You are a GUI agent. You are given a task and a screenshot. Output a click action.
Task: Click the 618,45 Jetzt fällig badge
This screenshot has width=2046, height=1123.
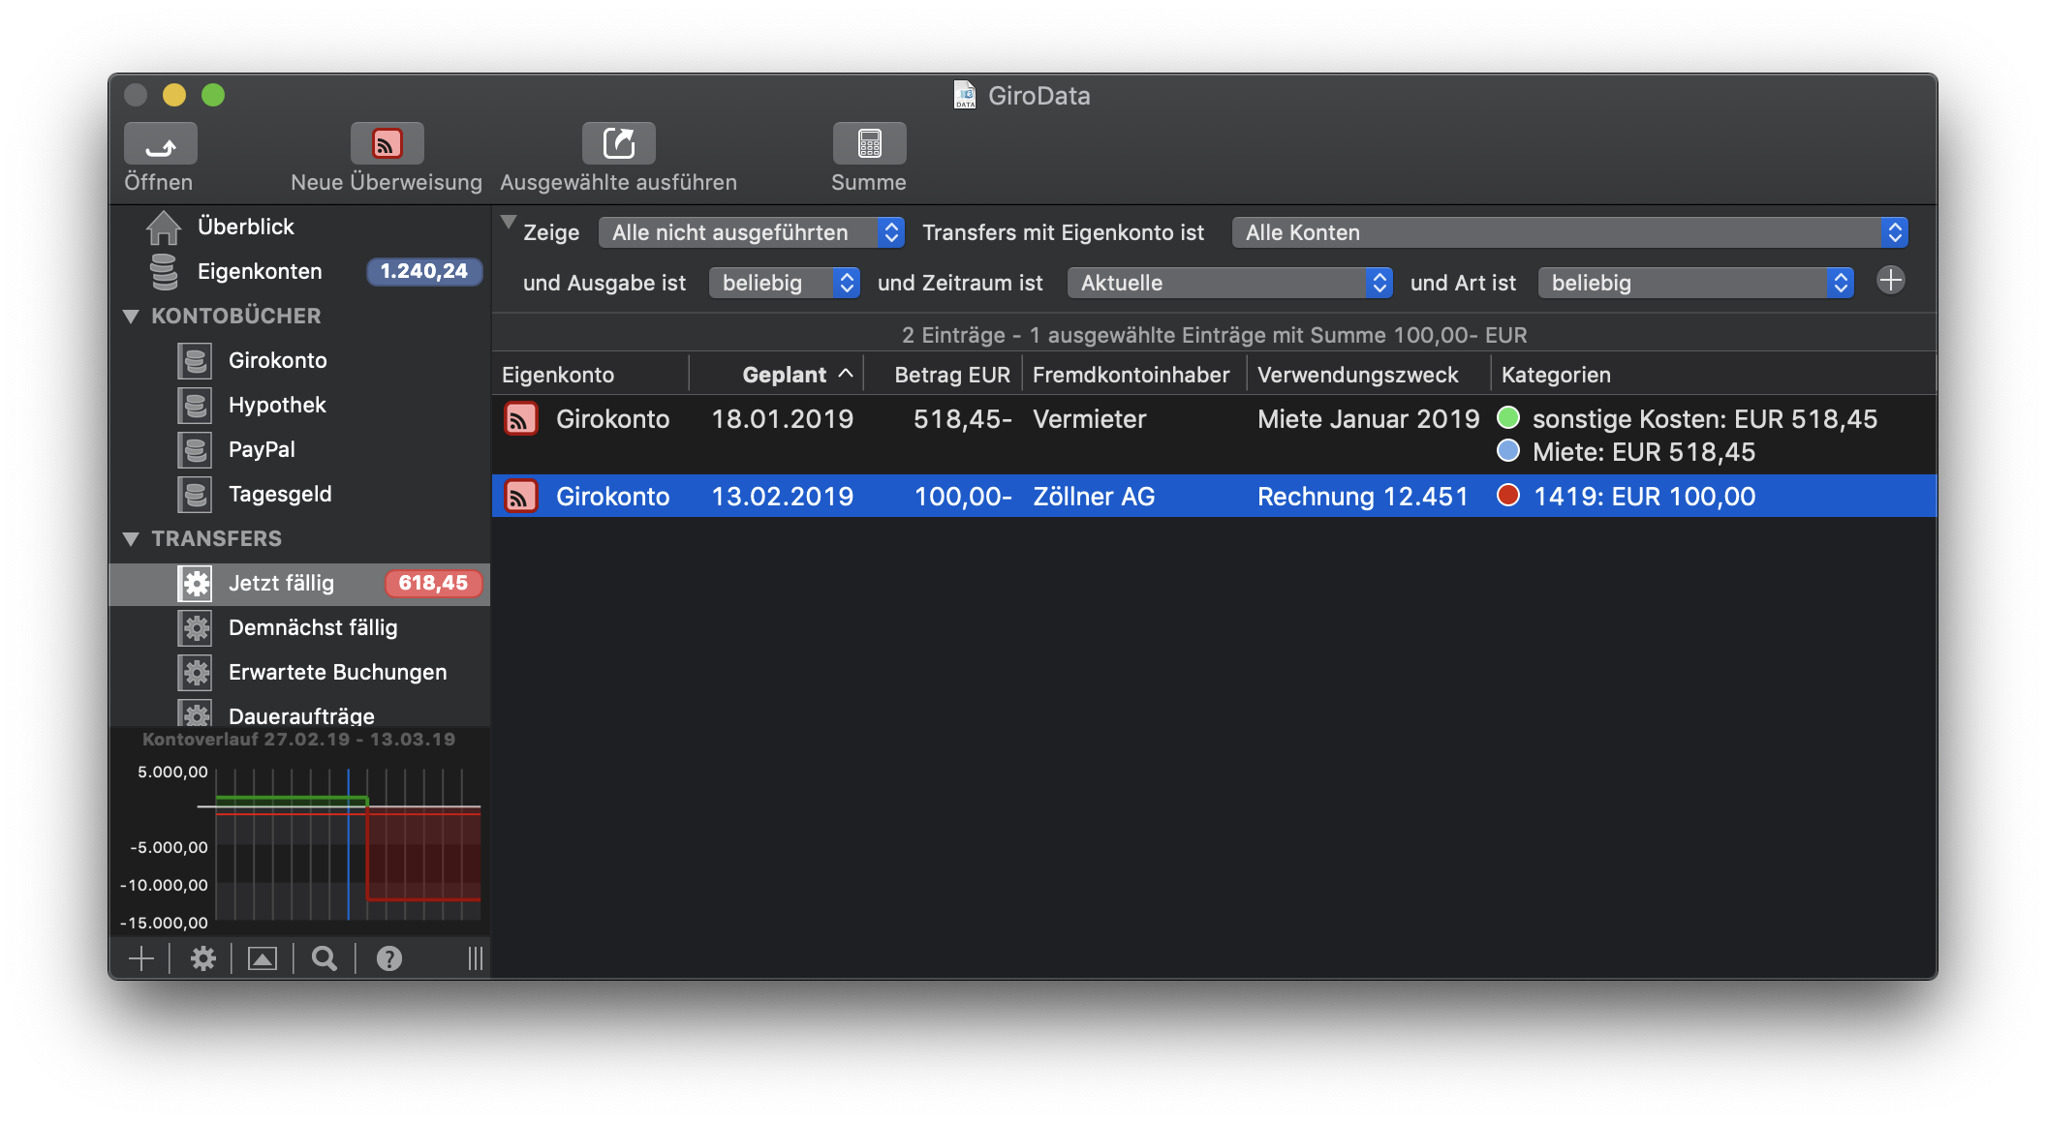[x=433, y=584]
